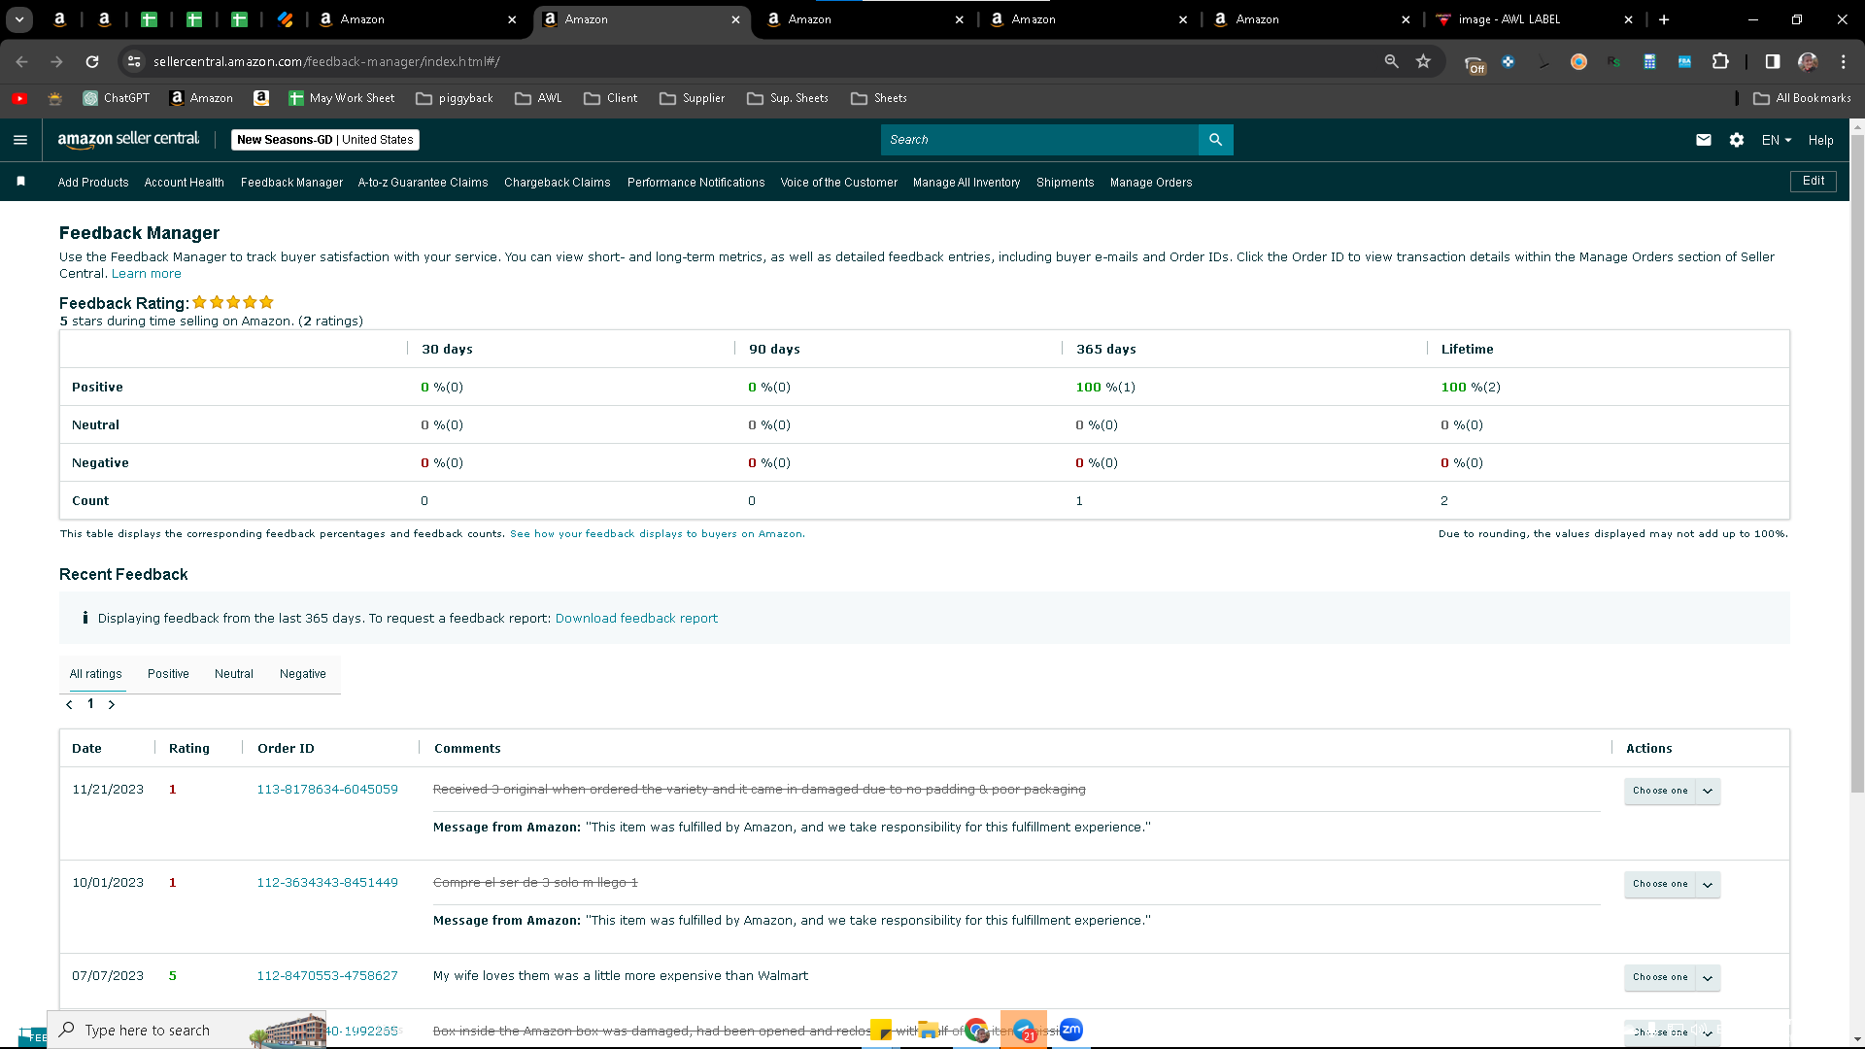Go to next feedback page arrow

[112, 705]
